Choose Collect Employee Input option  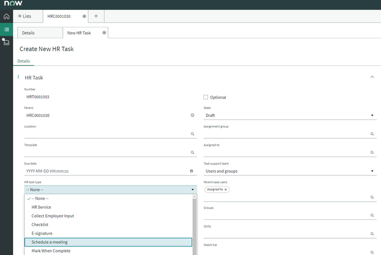tap(108, 216)
